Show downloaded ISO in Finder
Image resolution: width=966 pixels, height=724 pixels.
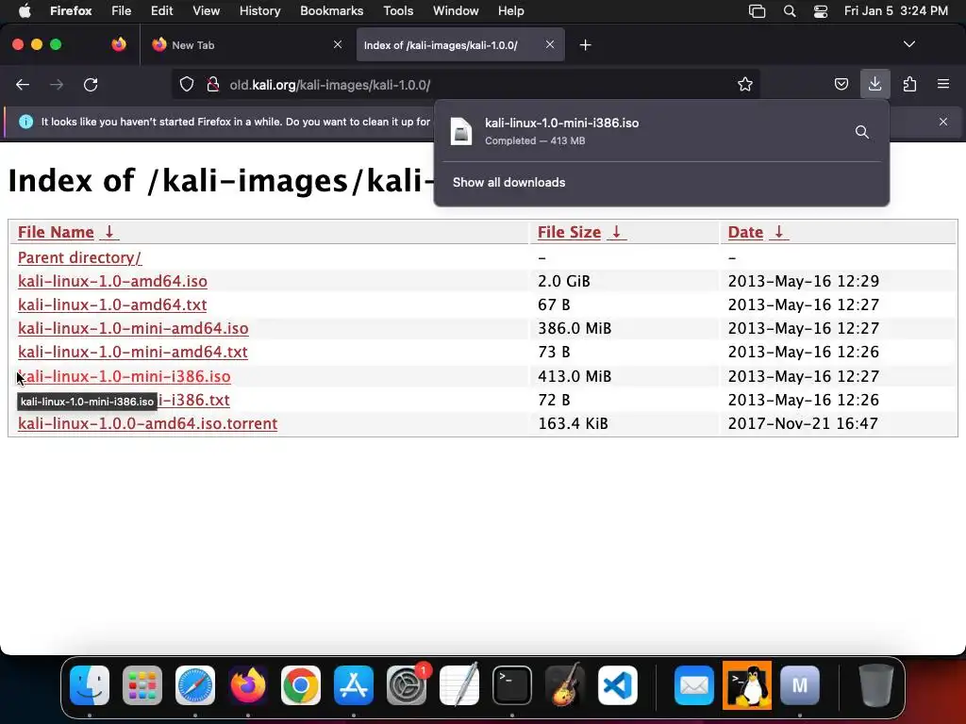click(x=862, y=132)
